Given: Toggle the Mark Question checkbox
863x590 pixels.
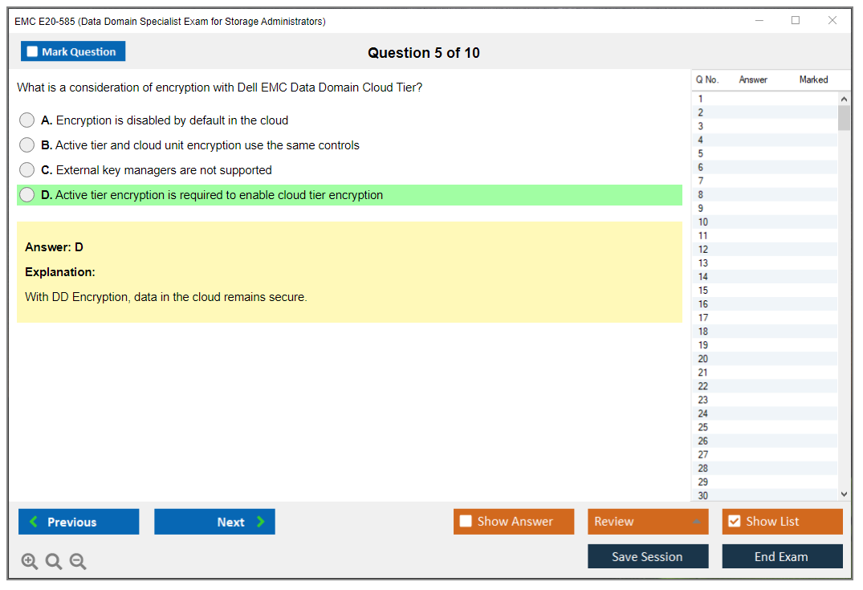Looking at the screenshot, I should click(33, 52).
